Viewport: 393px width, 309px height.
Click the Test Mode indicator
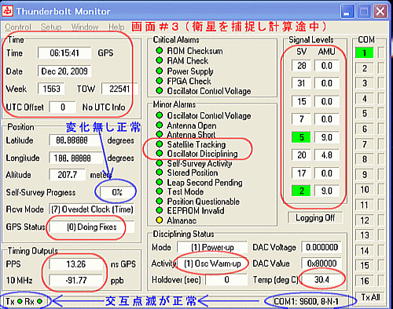point(159,191)
